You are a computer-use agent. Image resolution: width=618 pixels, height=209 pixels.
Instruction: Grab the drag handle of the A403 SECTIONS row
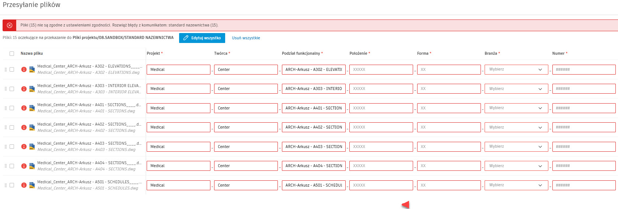click(6, 147)
